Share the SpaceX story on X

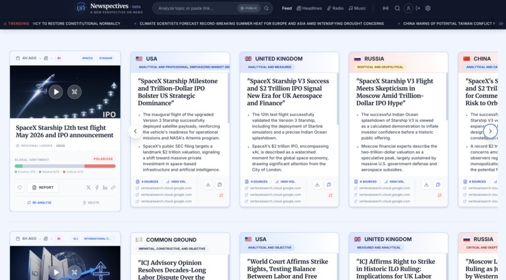[x=89, y=188]
